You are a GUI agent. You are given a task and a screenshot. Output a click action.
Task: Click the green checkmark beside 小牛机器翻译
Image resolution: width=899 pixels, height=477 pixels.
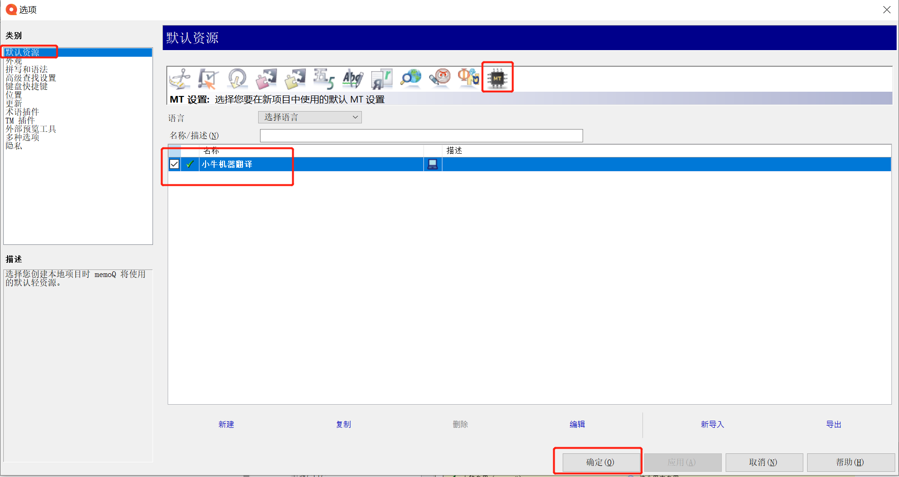click(x=190, y=164)
